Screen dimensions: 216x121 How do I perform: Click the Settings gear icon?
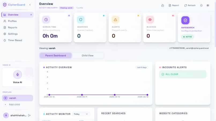pos(5,34)
